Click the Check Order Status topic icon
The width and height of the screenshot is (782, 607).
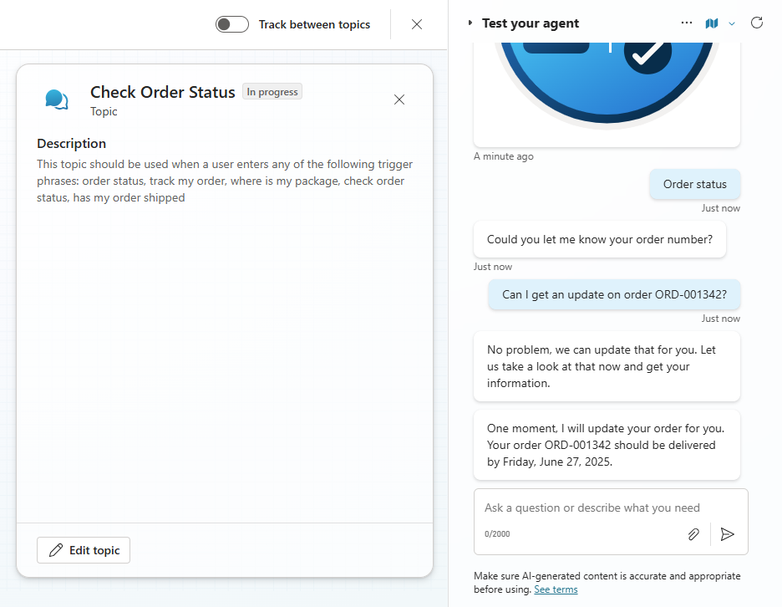(57, 100)
